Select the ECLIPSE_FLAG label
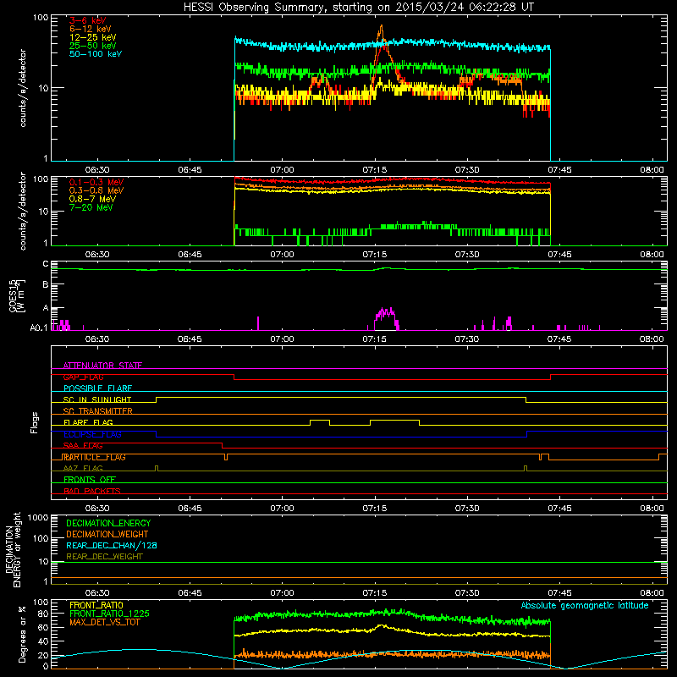Image resolution: width=677 pixels, height=677 pixels. click(92, 434)
